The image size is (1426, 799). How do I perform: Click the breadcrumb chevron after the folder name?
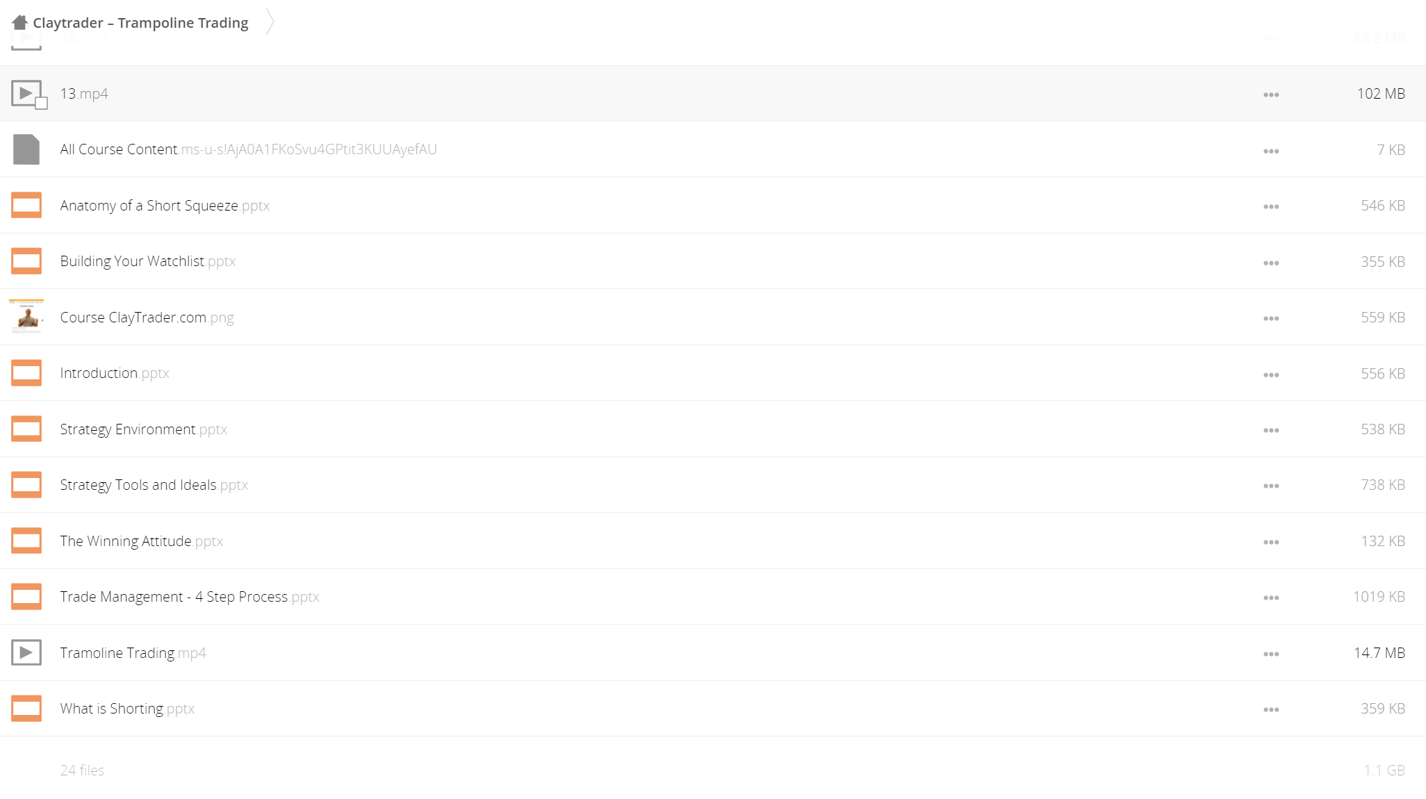pyautogui.click(x=270, y=22)
